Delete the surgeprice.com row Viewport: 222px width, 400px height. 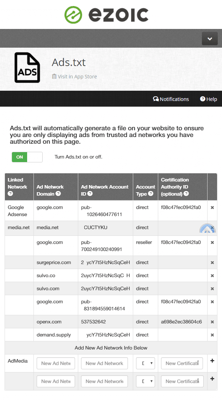click(212, 263)
